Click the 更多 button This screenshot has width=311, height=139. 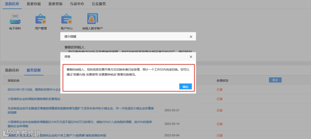point(275,80)
